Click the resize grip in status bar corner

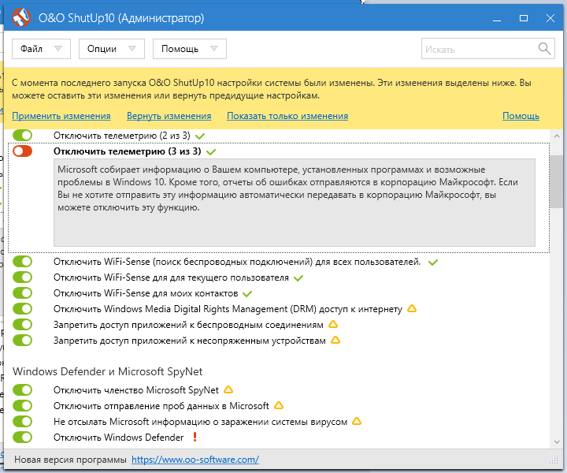[x=554, y=460]
